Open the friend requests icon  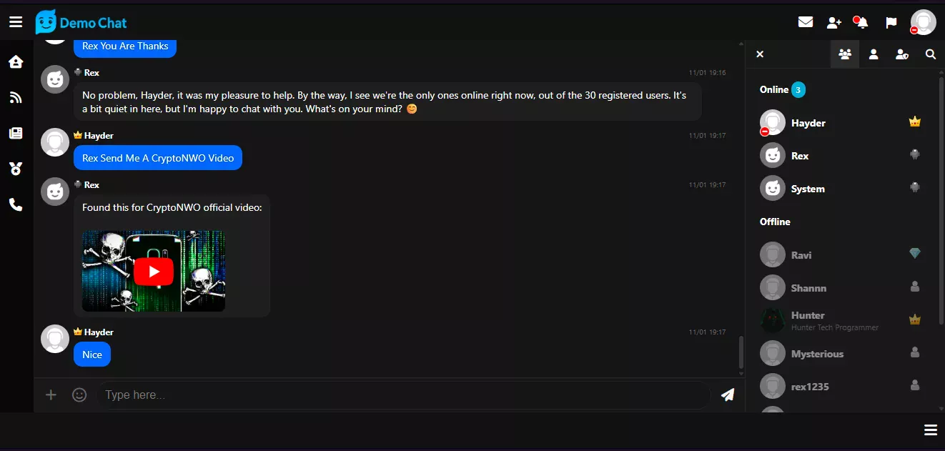coord(834,23)
